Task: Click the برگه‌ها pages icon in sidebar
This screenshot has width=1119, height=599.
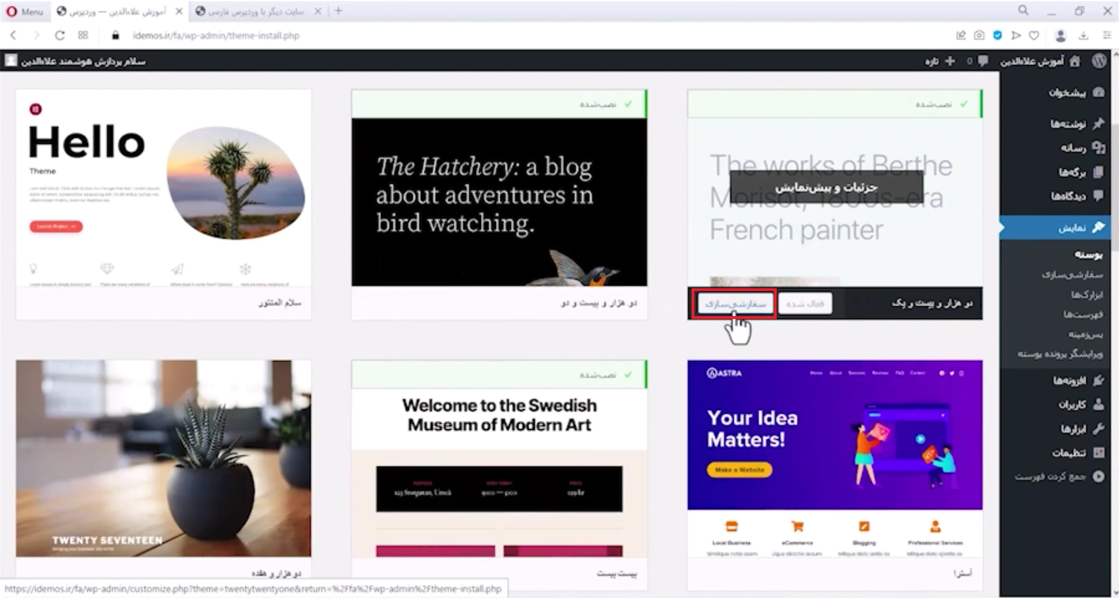Action: click(x=1098, y=172)
